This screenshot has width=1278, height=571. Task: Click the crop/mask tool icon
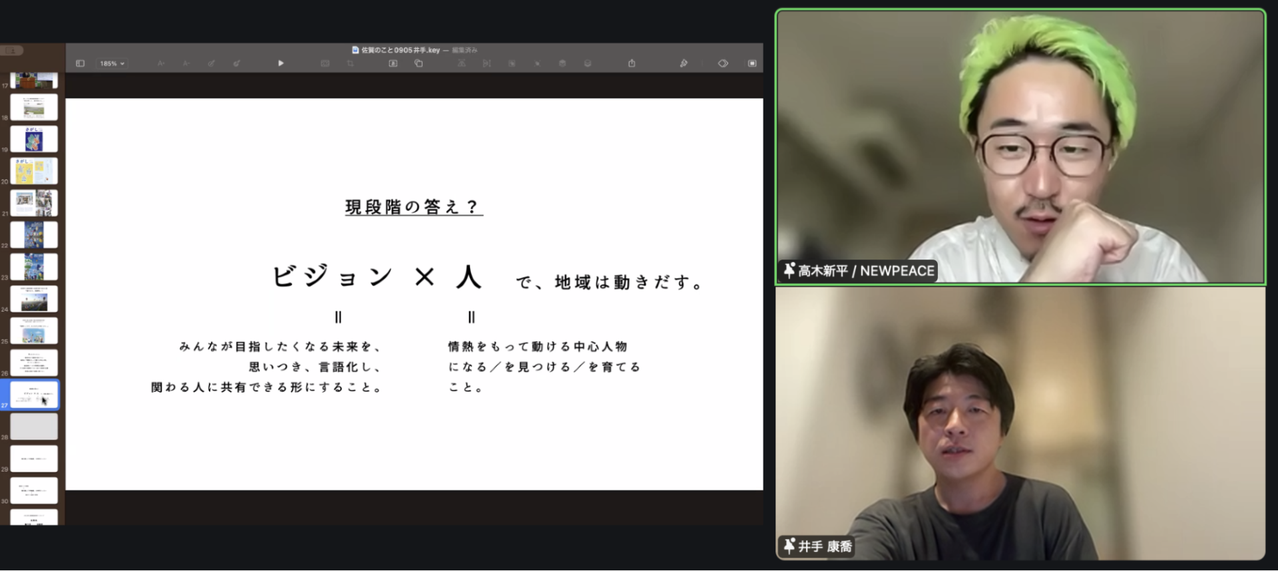click(350, 63)
